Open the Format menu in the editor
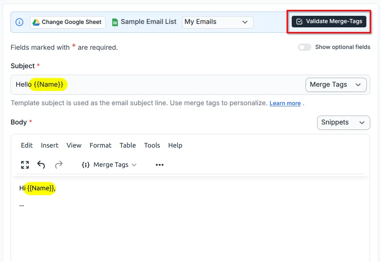 pos(100,145)
